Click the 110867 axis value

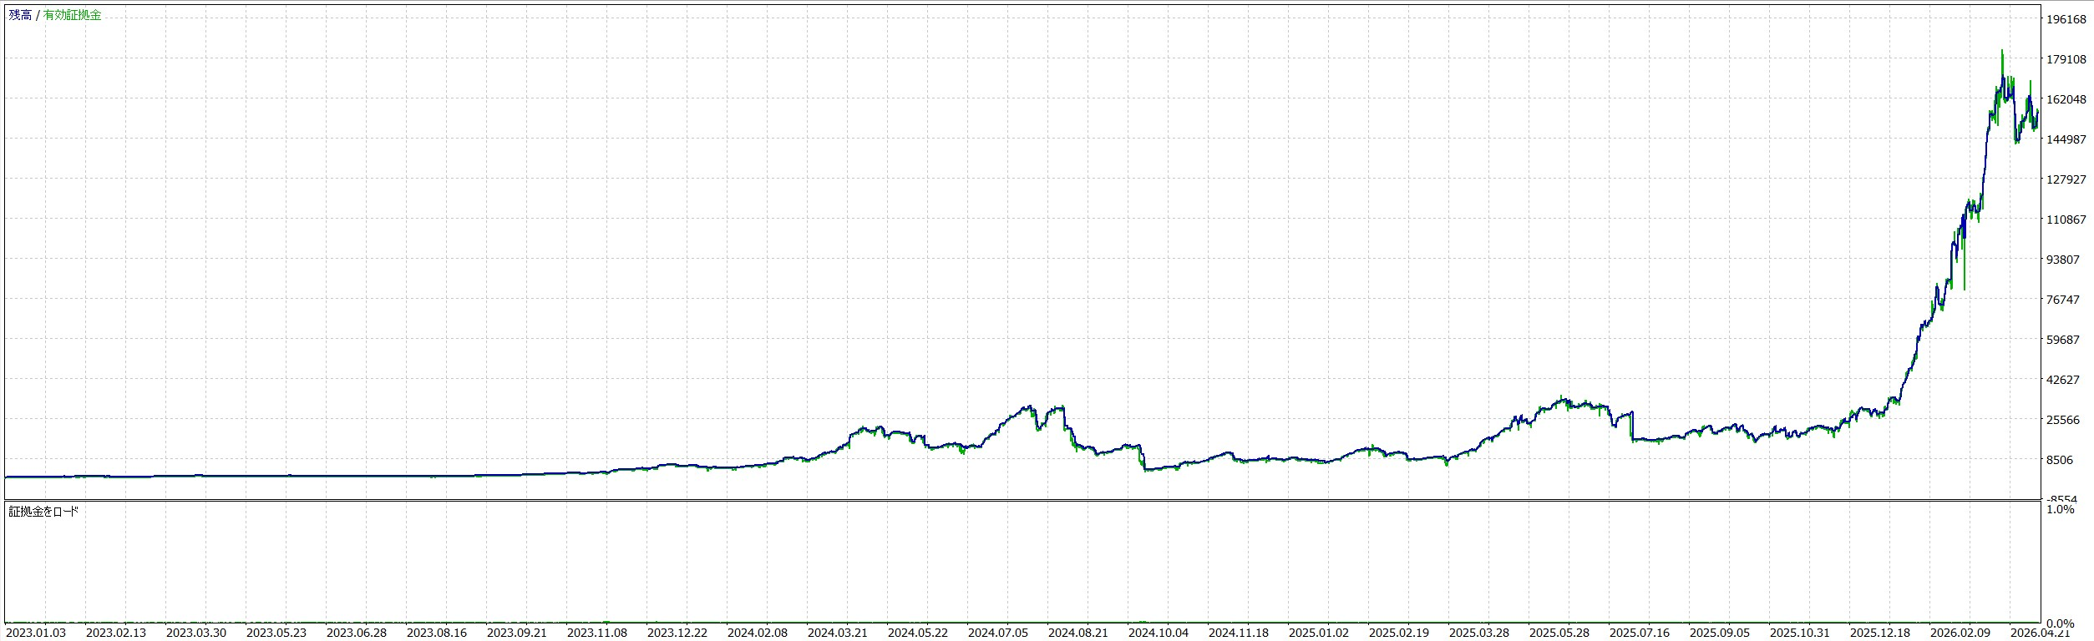coord(2066,220)
